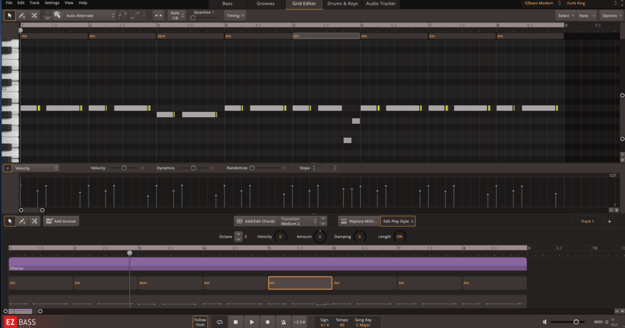The image size is (625, 328).
Task: Toggle loop playback on
Action: tap(220, 322)
